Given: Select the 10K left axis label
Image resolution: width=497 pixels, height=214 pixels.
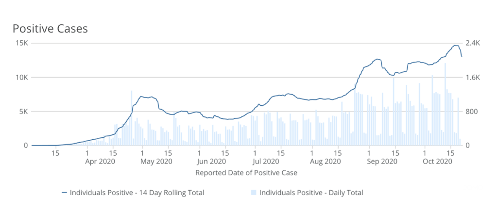Looking at the screenshot, I should tap(22, 78).
